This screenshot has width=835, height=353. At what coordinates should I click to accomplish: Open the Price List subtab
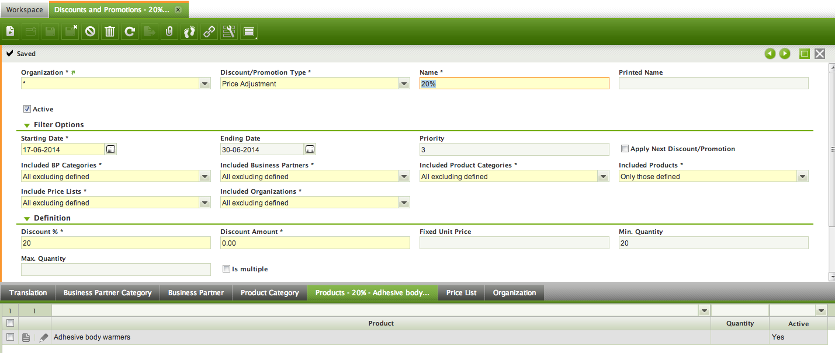[462, 293]
